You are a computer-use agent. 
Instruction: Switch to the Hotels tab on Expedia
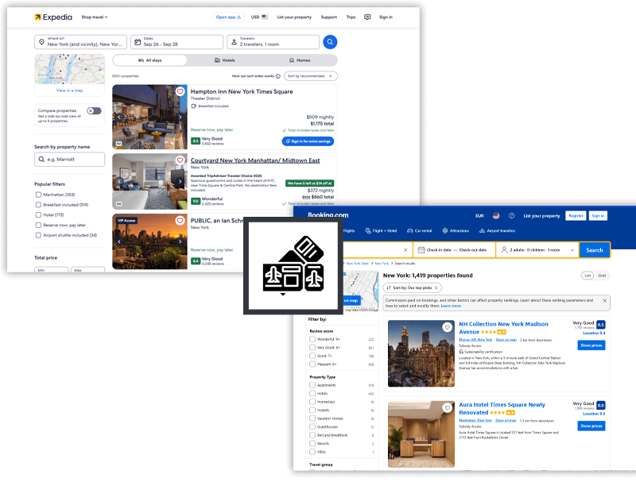226,60
